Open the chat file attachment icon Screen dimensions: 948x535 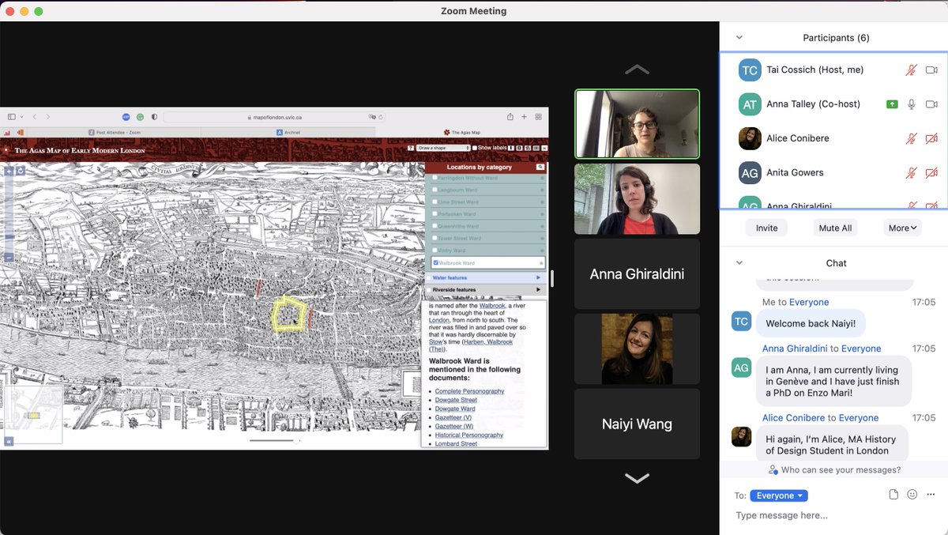click(x=893, y=495)
